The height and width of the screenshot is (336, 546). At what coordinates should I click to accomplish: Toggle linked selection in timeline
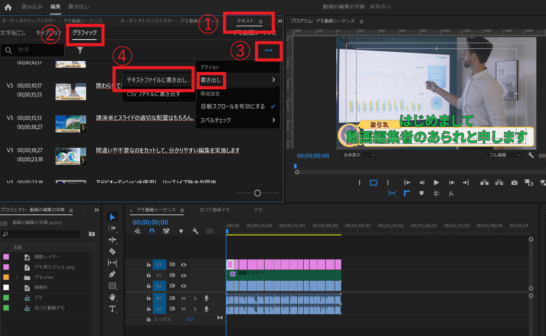click(166, 231)
